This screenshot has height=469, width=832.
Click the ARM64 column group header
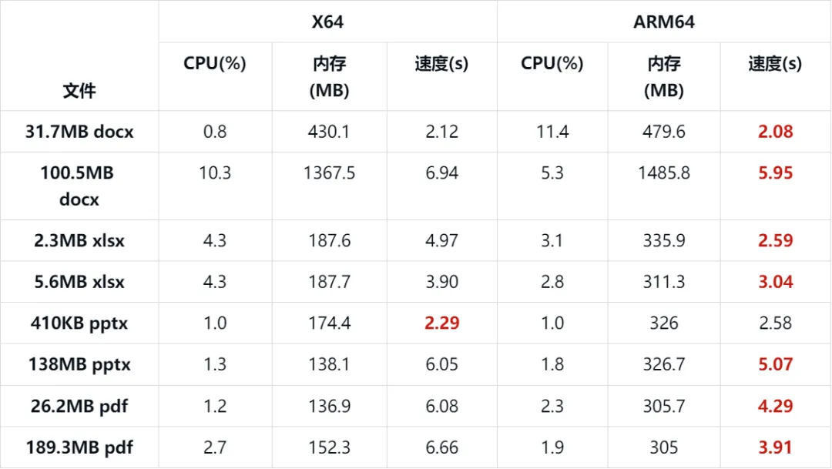tap(663, 22)
